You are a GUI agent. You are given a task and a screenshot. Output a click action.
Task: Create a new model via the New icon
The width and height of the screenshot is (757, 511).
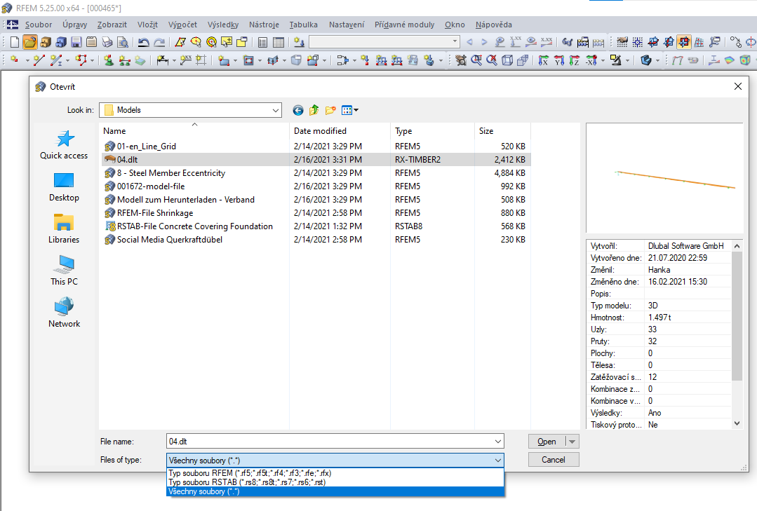tap(14, 41)
